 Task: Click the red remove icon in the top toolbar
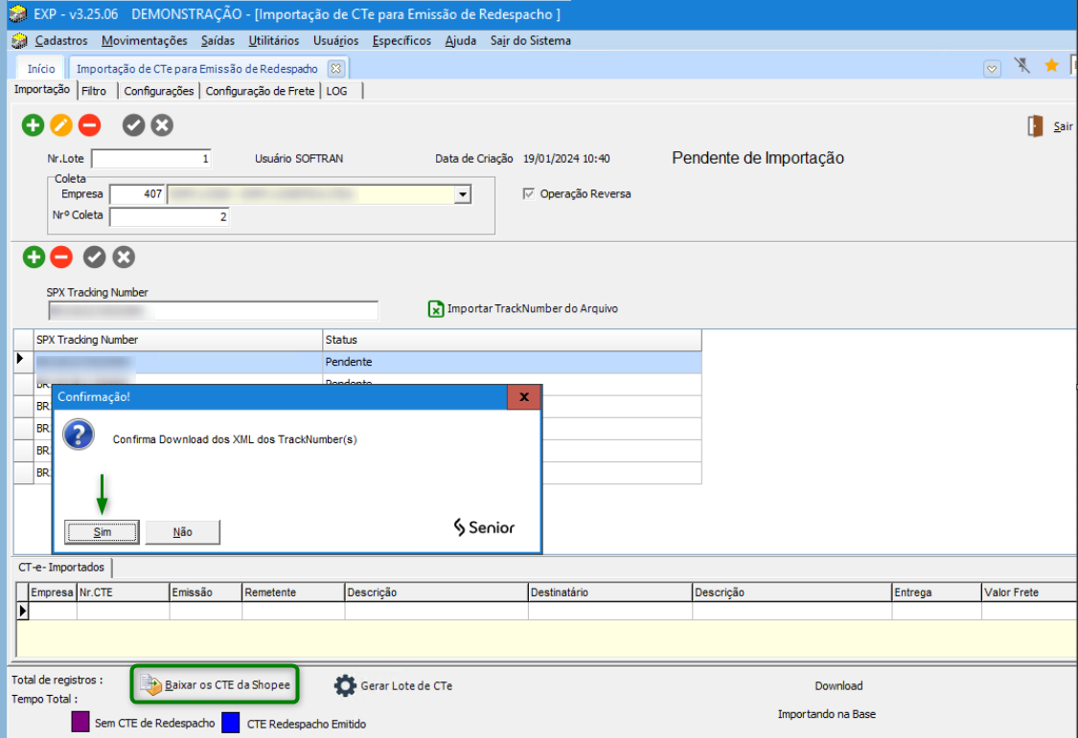pos(89,125)
